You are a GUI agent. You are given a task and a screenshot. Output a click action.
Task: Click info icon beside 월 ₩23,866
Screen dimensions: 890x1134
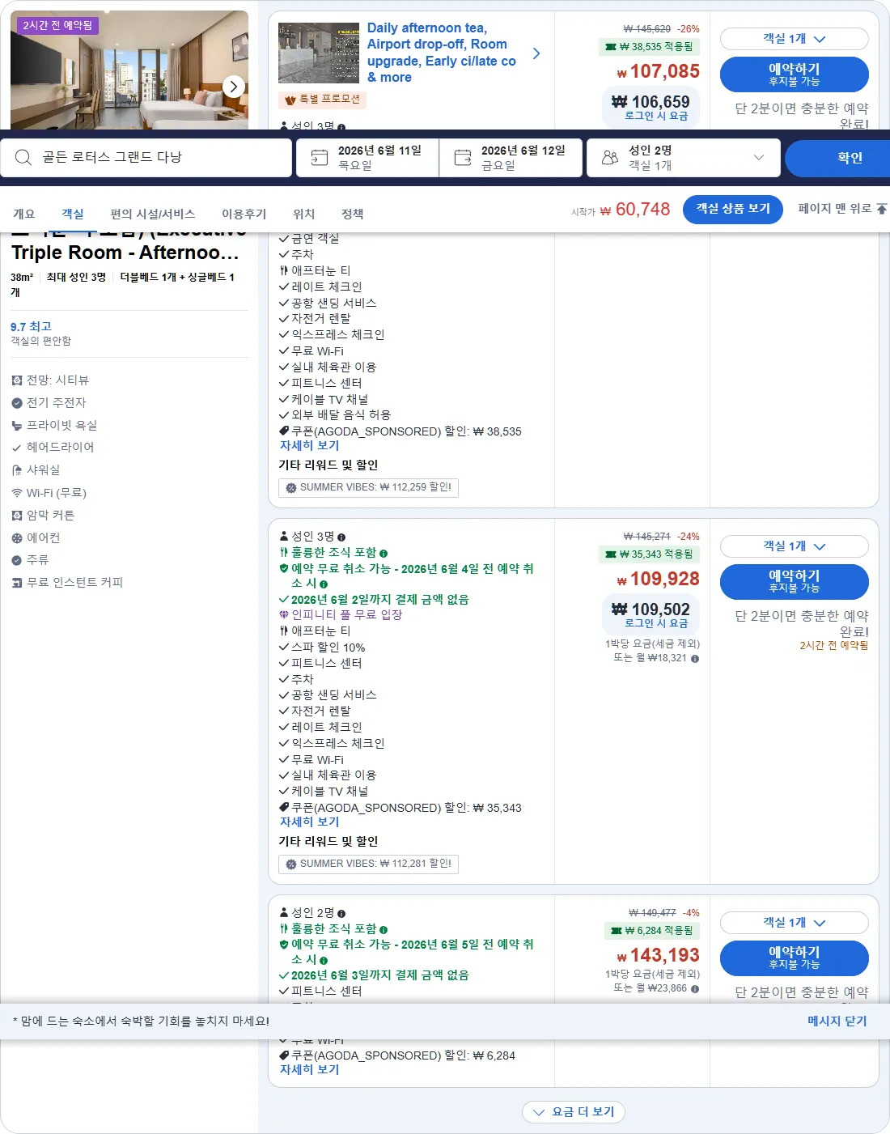click(695, 989)
